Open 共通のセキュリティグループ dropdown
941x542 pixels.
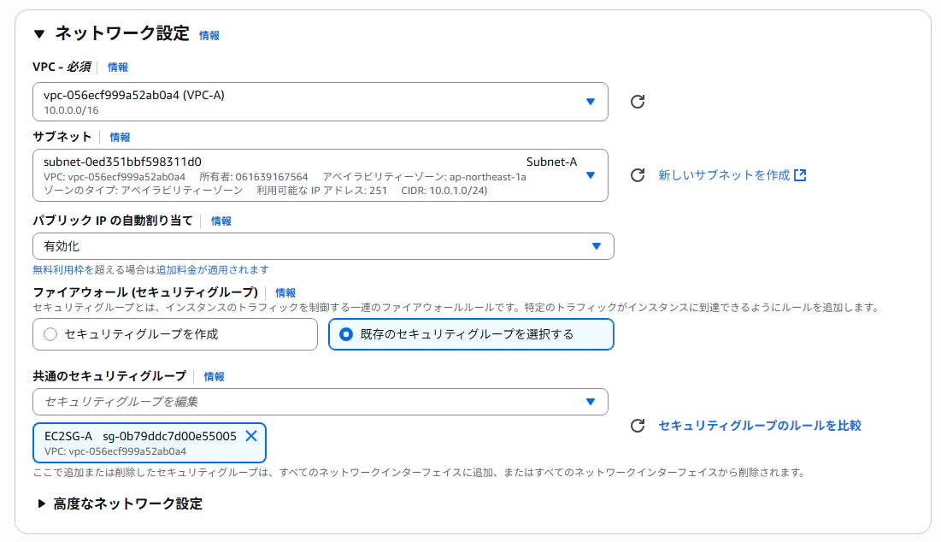[x=321, y=402]
